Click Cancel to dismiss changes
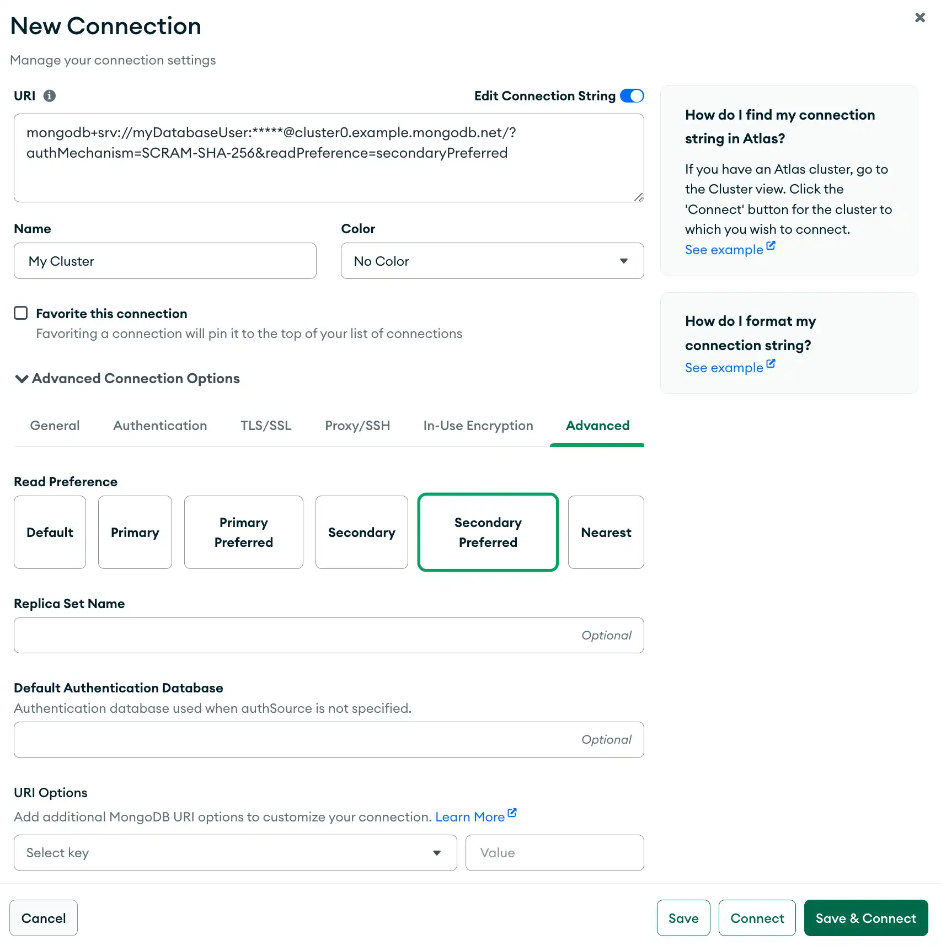This screenshot has height=946, width=941. click(x=44, y=918)
